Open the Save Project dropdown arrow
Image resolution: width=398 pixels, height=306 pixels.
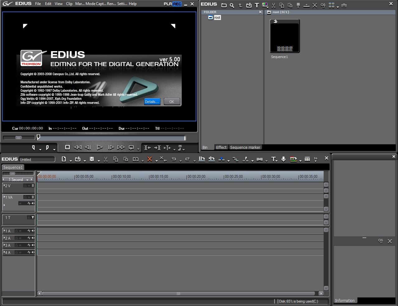(x=99, y=161)
